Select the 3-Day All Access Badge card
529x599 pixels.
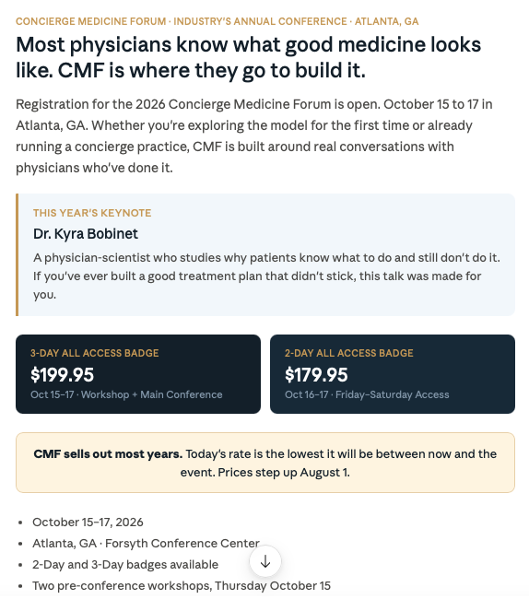(138, 374)
